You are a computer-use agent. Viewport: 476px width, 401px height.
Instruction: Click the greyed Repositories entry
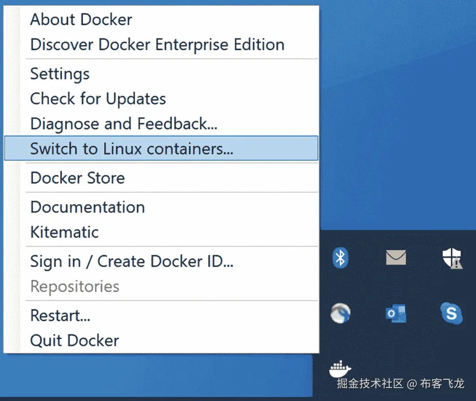click(161, 286)
